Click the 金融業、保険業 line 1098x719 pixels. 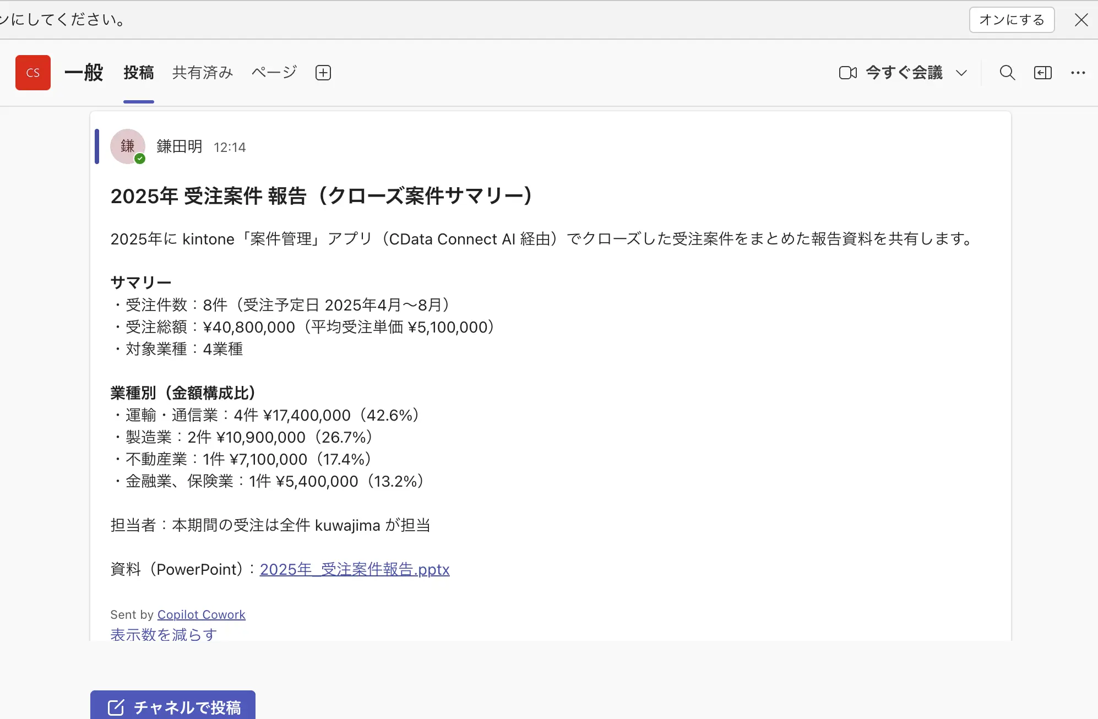coord(269,481)
